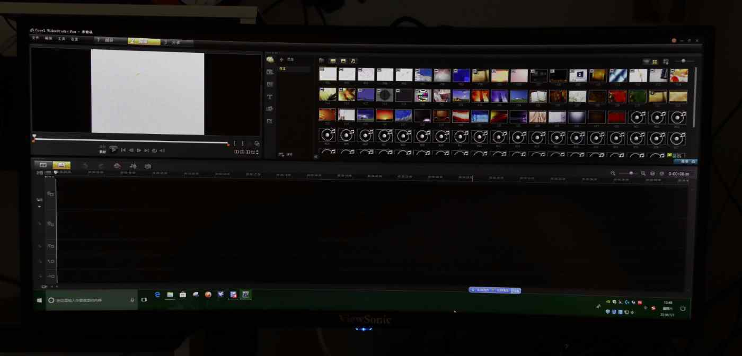742x356 pixels.
Task: Click the preview scrubber bar
Action: (x=131, y=142)
